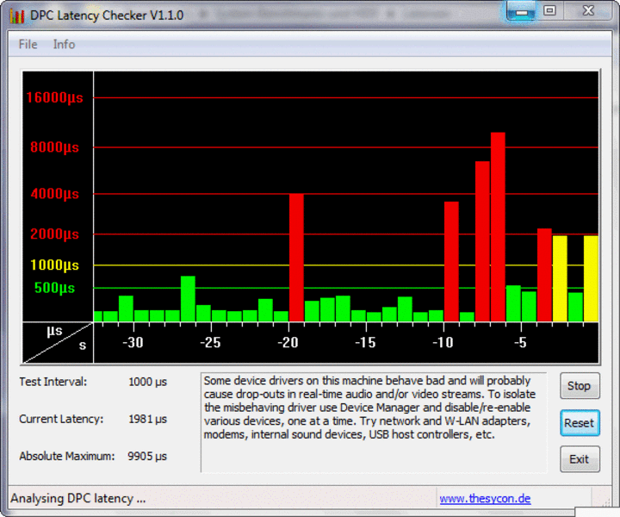
Task: Click the Current Latency value 1981 µs
Action: 148,419
